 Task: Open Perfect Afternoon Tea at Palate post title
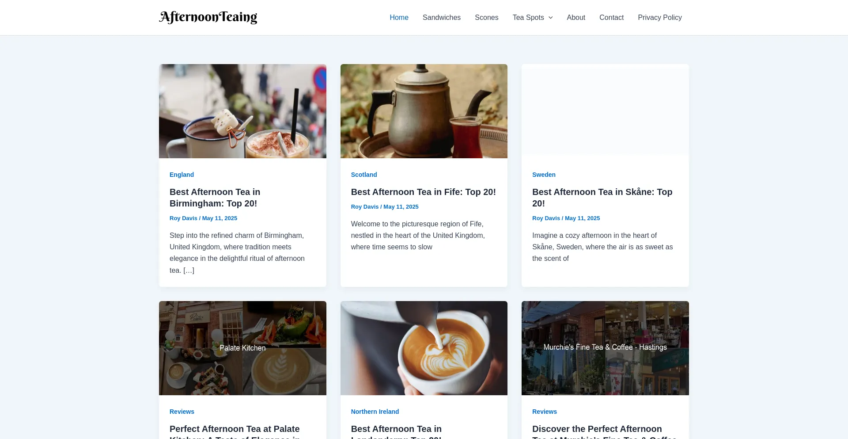tap(235, 432)
